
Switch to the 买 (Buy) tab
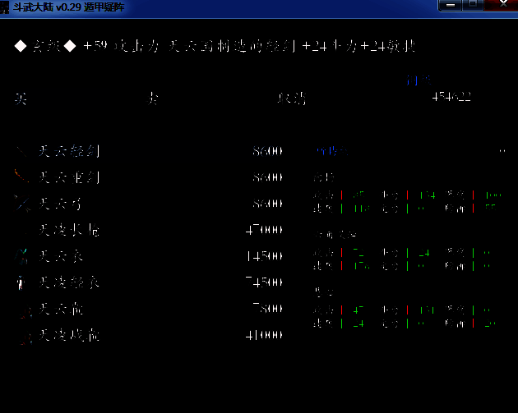21,99
